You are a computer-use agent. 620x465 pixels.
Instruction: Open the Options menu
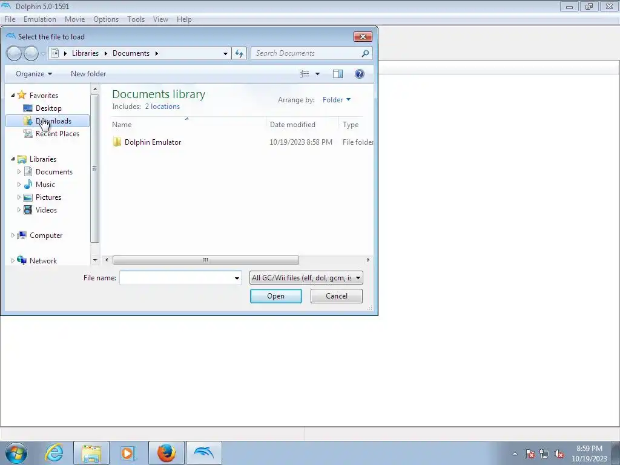pos(105,19)
